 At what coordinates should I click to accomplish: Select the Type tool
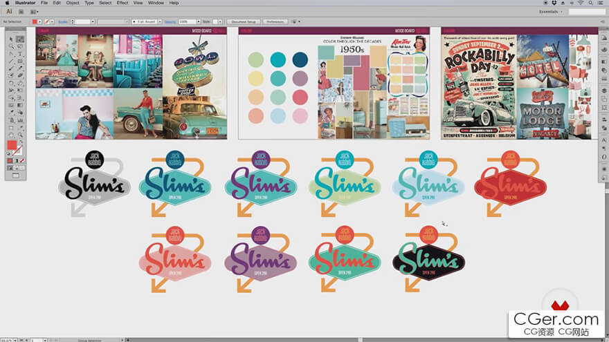pyautogui.click(x=20, y=54)
